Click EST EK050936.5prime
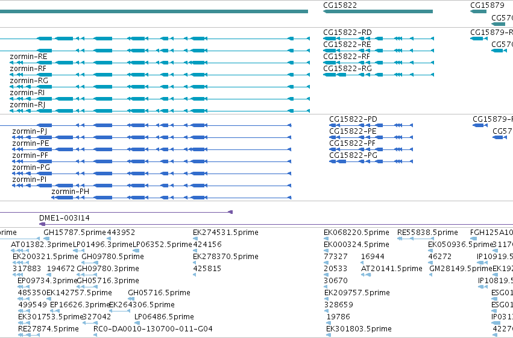The height and width of the screenshot is (338, 513). (461, 245)
